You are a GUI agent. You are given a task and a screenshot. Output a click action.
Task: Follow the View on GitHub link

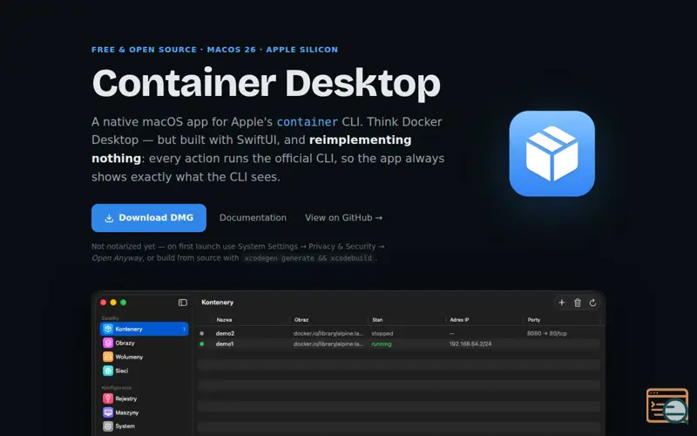point(343,218)
